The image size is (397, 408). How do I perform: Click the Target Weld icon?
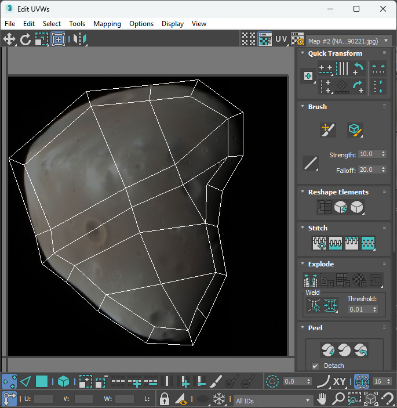314,305
